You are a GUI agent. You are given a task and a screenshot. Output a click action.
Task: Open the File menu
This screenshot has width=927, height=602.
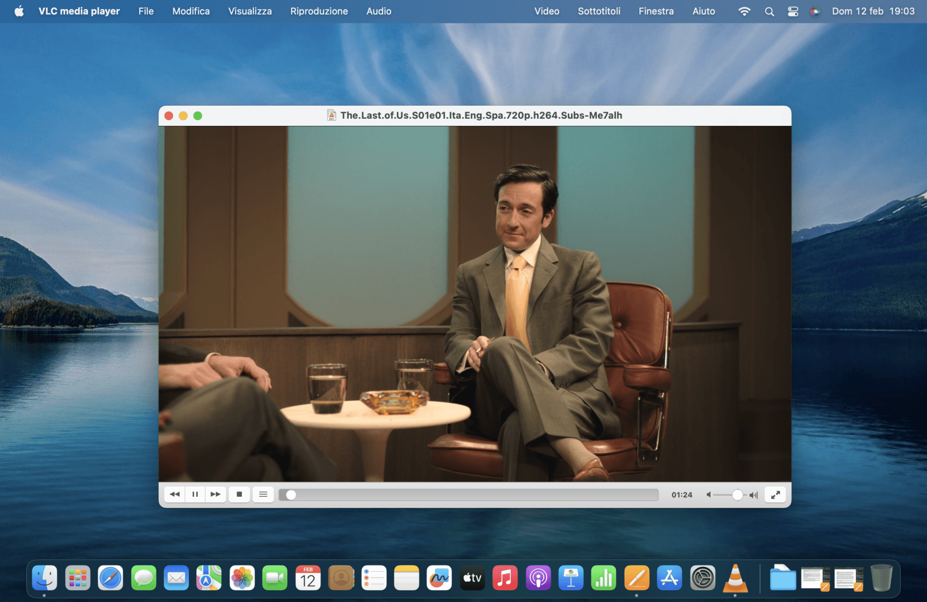(x=146, y=11)
